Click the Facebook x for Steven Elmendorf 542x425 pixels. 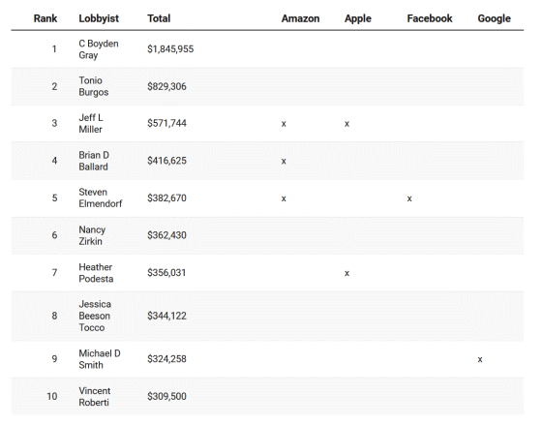coord(409,198)
